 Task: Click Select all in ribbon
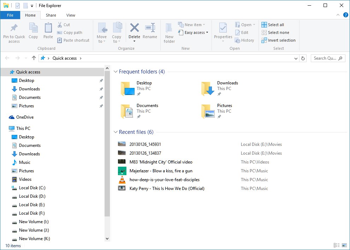[x=273, y=25]
